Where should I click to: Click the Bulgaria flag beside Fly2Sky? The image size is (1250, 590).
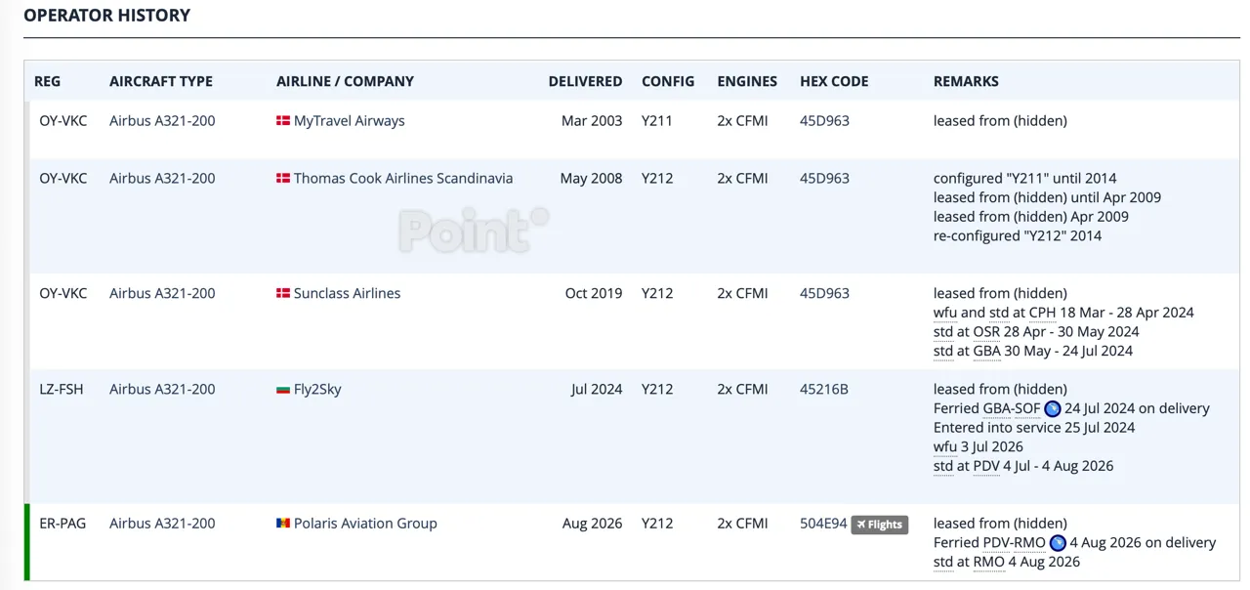[x=283, y=390]
